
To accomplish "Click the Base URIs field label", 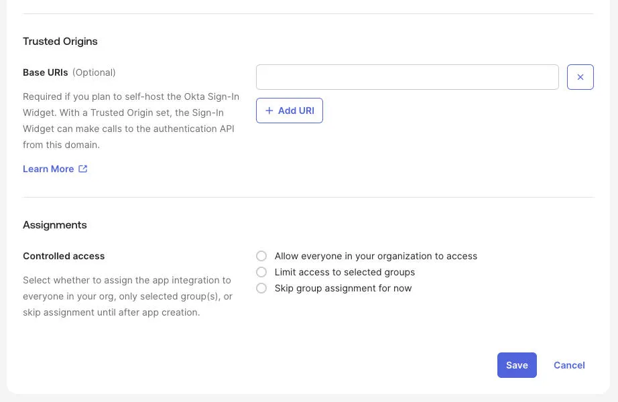I will [x=46, y=72].
